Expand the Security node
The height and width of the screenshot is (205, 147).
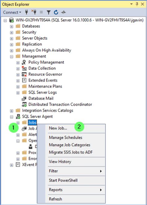[x=11, y=32]
